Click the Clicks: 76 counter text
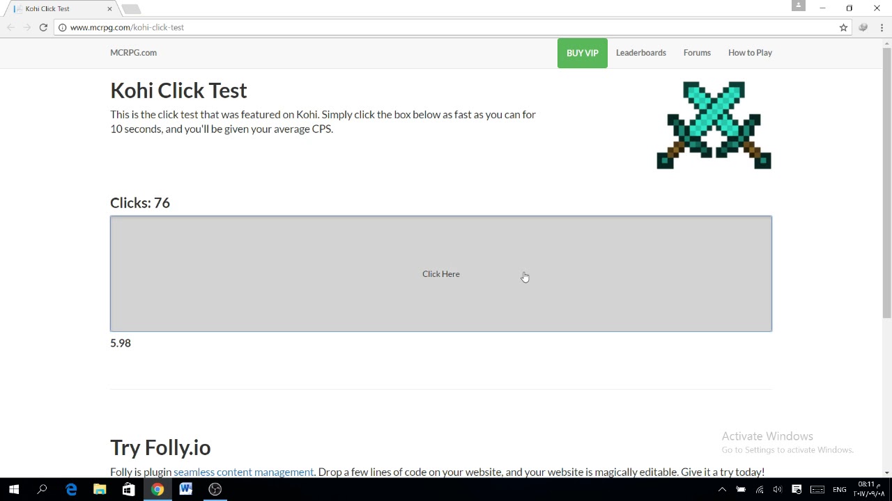 140,202
